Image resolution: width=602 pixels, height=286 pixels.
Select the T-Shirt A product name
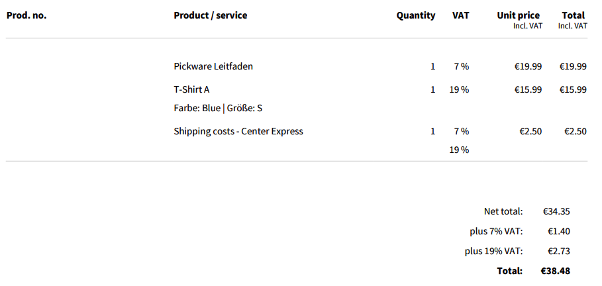click(191, 89)
